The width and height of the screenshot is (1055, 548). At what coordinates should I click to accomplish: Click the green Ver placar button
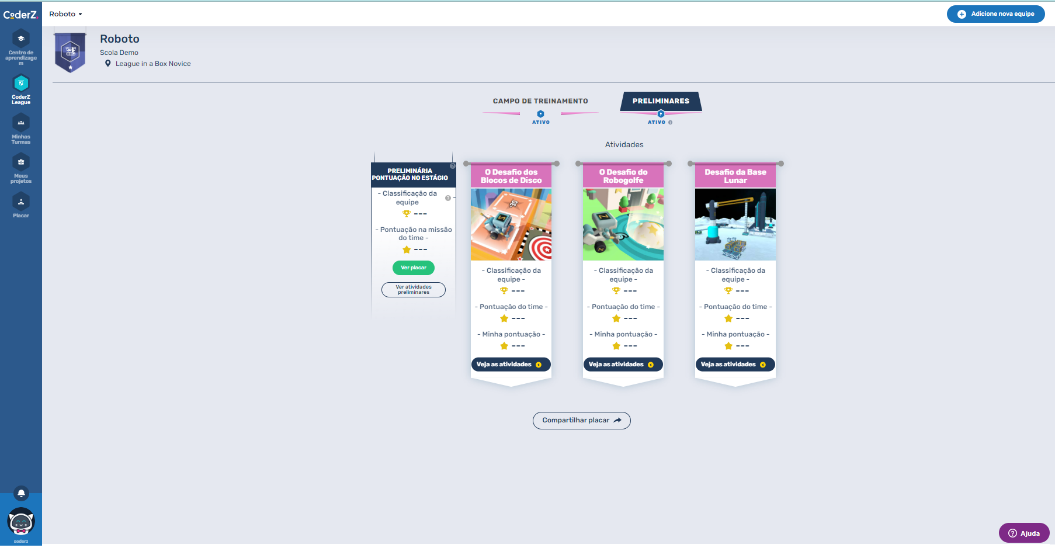pyautogui.click(x=414, y=268)
